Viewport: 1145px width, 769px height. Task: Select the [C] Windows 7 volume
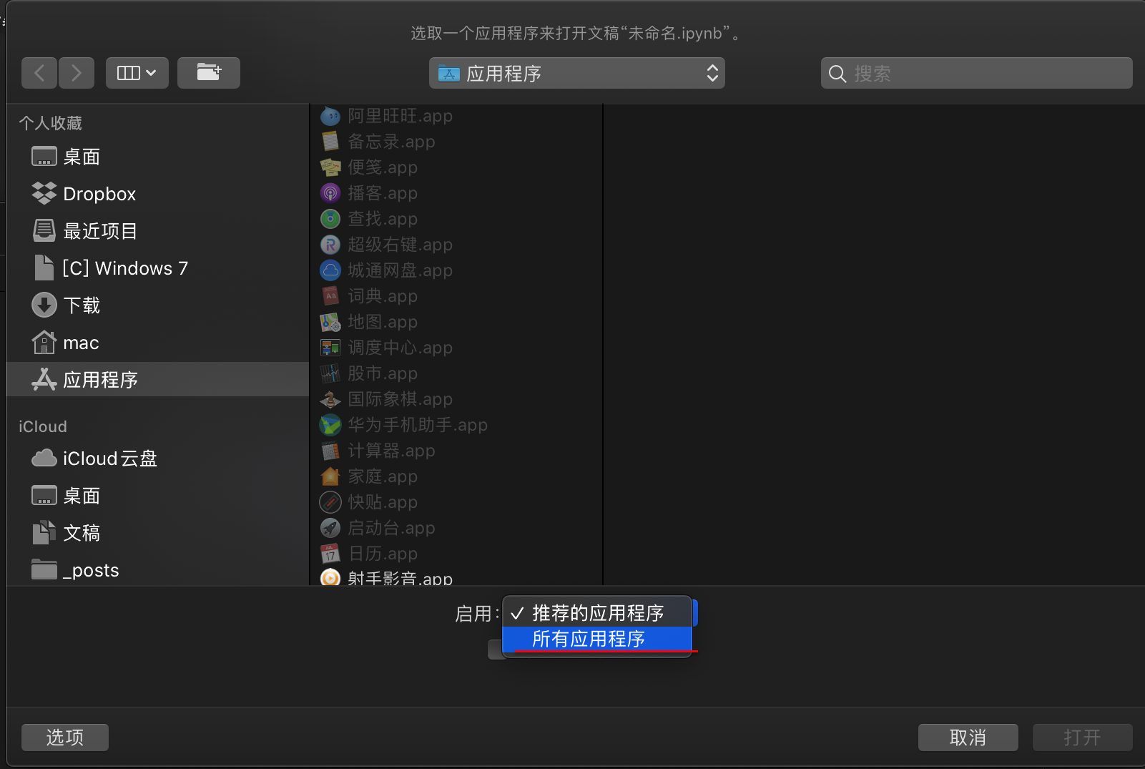point(124,268)
